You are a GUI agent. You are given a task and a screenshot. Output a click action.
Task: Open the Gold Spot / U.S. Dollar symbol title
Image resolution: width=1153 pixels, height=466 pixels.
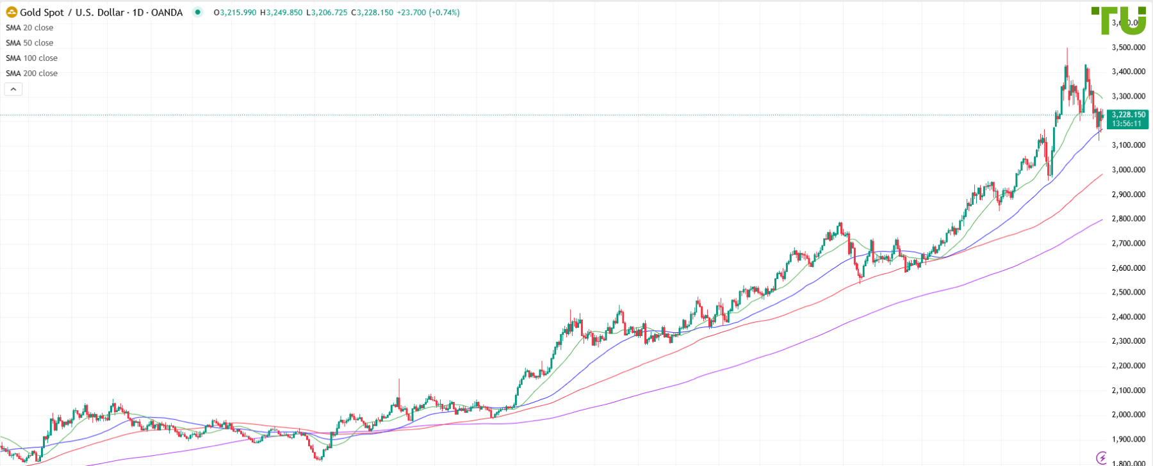(101, 12)
